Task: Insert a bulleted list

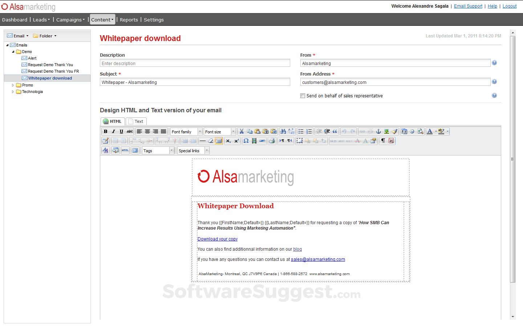Action: pyautogui.click(x=301, y=132)
